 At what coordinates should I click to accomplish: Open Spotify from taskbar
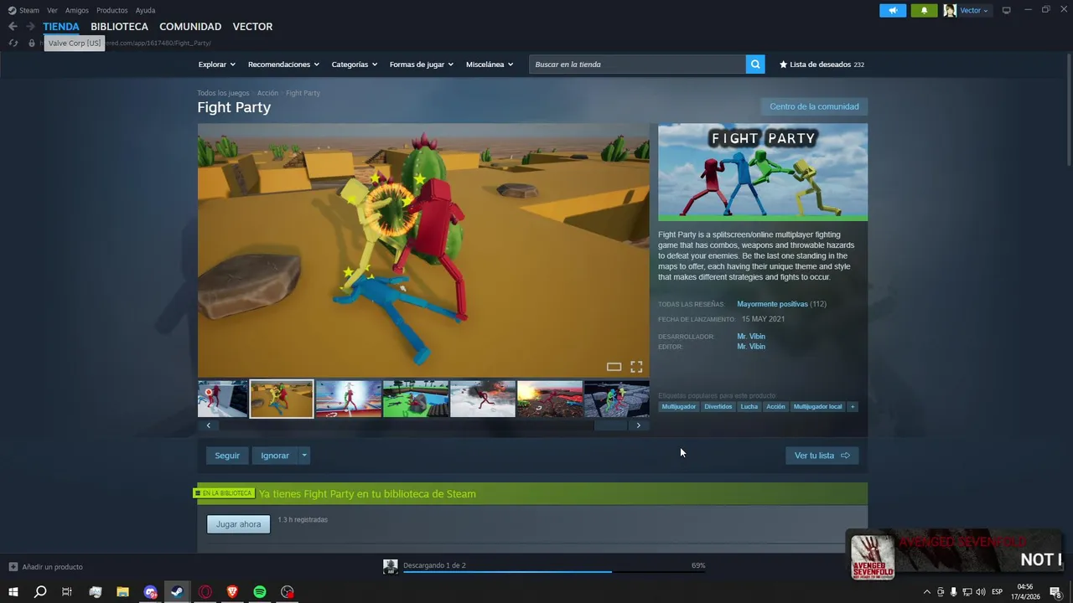(x=260, y=592)
